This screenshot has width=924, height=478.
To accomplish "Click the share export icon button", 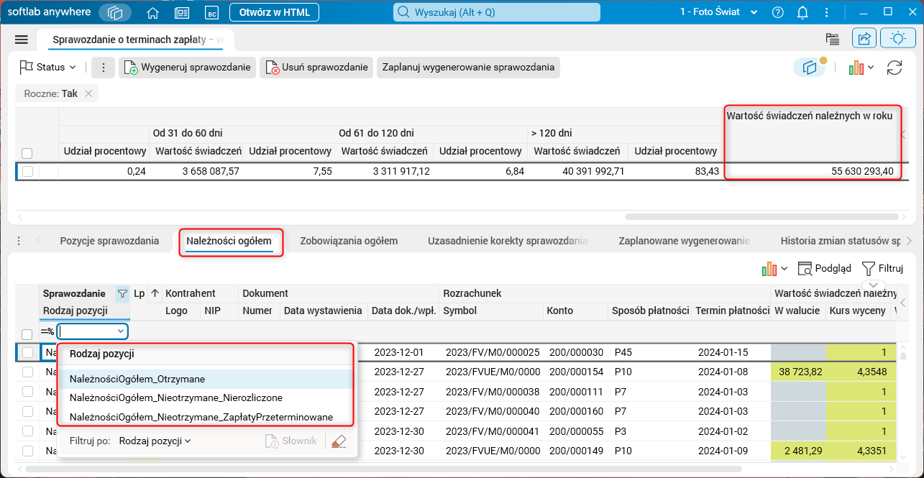I will click(865, 39).
